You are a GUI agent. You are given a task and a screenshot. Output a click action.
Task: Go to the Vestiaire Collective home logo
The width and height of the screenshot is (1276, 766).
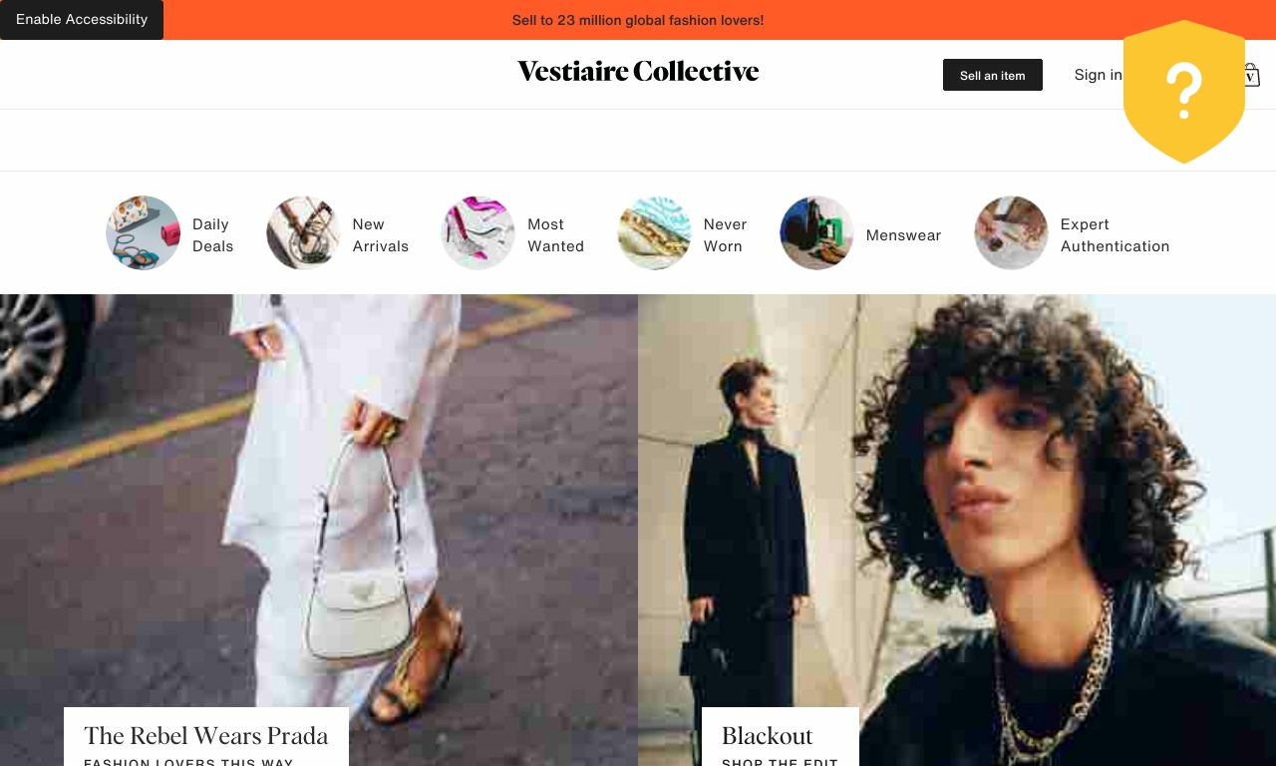638,71
